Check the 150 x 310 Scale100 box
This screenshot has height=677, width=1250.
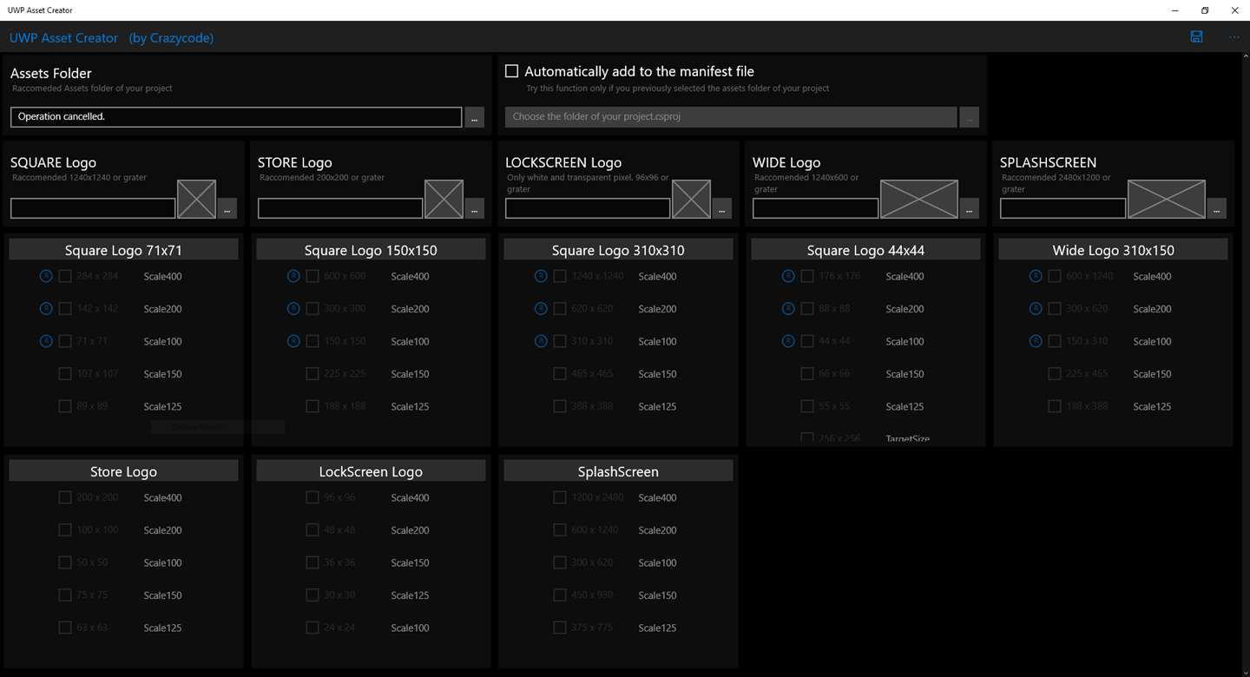1055,341
